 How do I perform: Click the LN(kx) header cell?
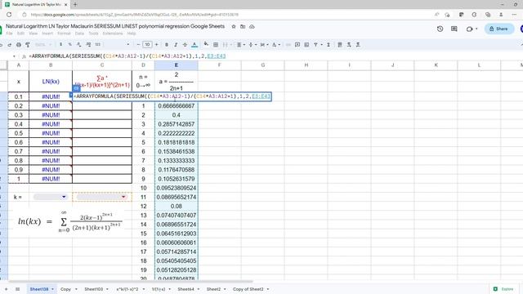pyautogui.click(x=51, y=82)
